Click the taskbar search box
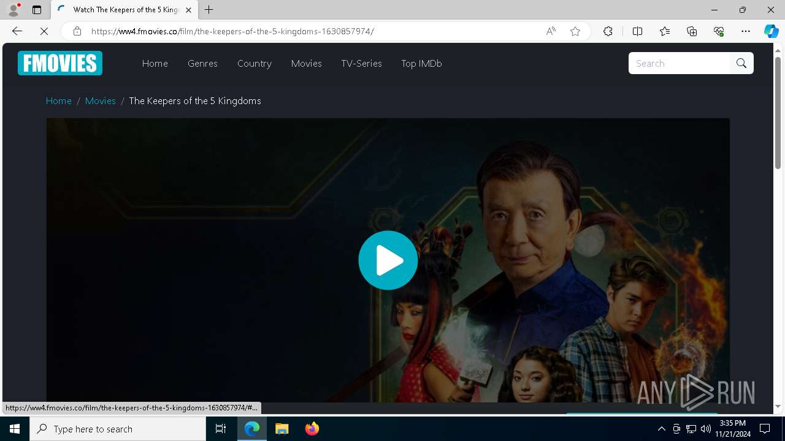 (118, 429)
